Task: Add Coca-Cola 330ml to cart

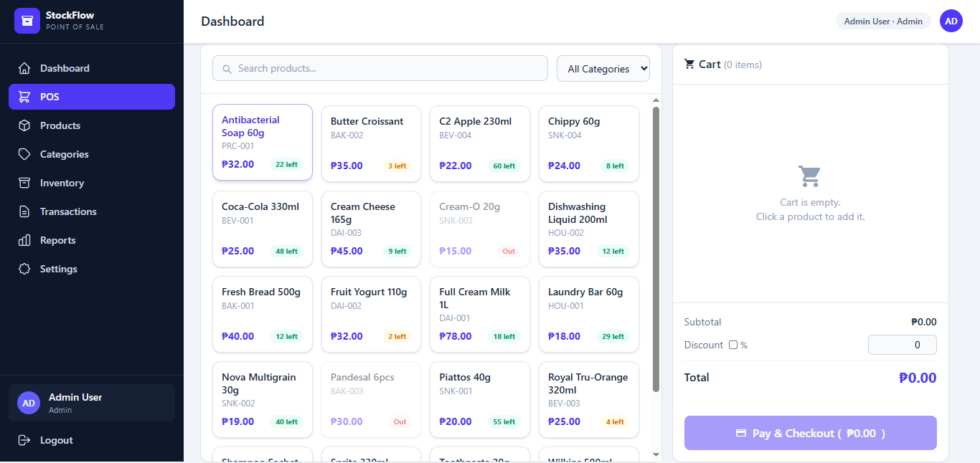Action: click(263, 229)
